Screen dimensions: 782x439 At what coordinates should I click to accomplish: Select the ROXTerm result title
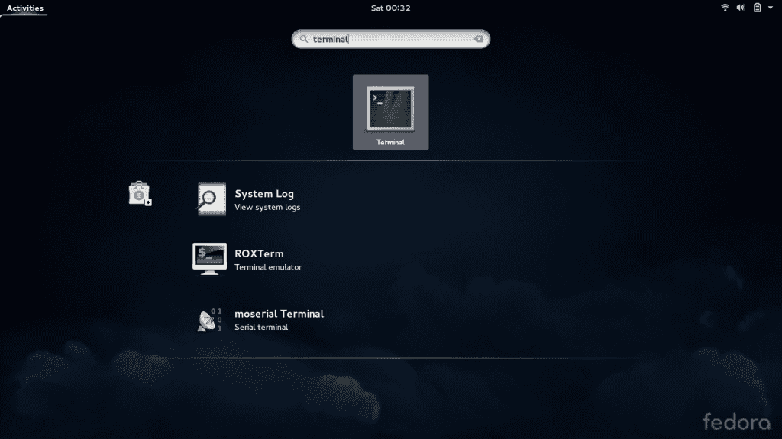point(259,253)
